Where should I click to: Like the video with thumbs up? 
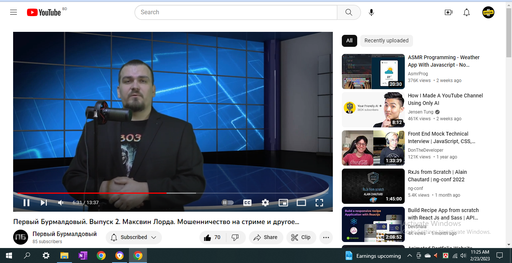point(212,238)
